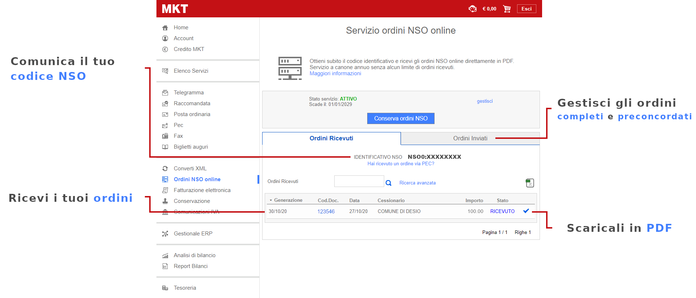
Task: Click the Analisi di bilancio chart icon
Action: 165,255
